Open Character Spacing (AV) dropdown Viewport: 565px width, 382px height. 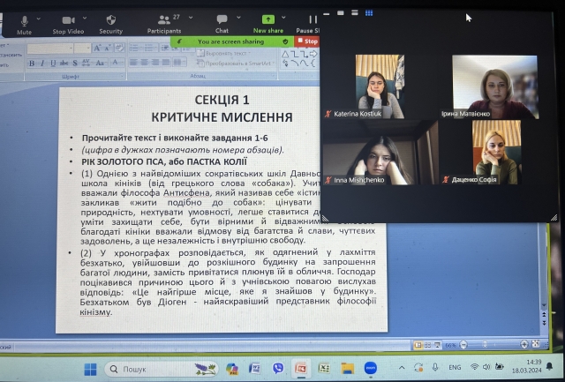(x=87, y=63)
